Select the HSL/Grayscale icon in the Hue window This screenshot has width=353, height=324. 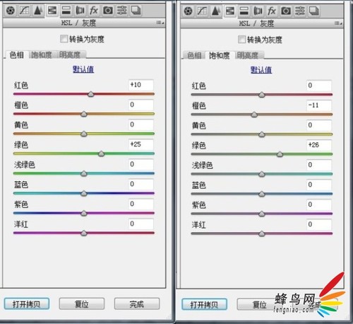[52, 11]
